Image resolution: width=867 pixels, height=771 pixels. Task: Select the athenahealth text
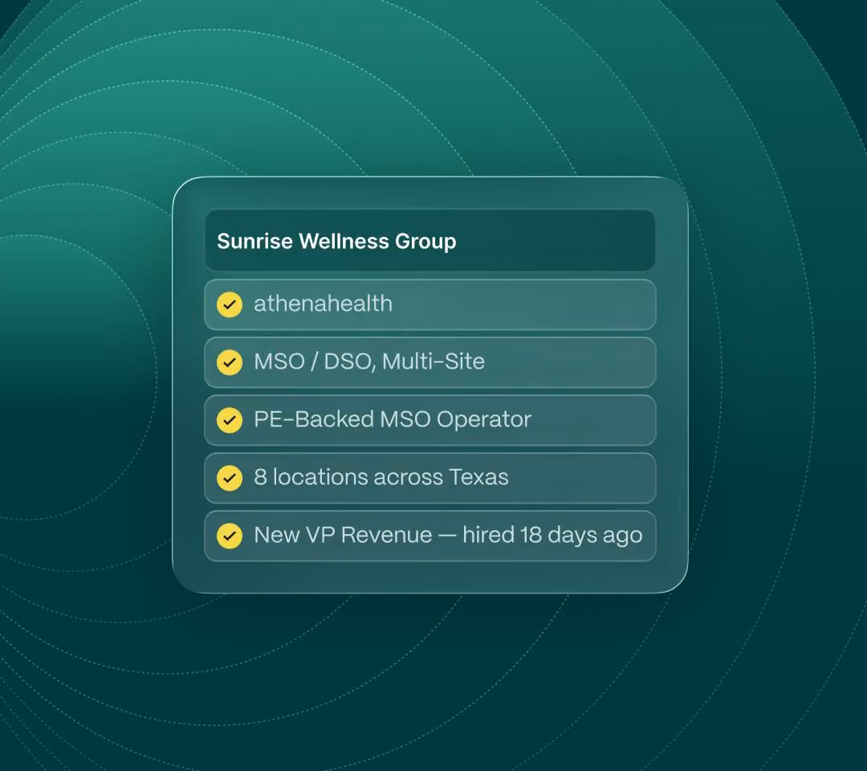(x=323, y=304)
